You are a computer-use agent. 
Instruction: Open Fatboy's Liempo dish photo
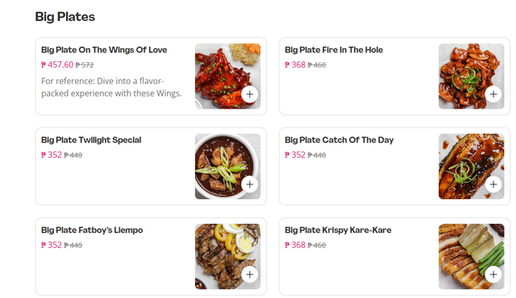pyautogui.click(x=227, y=256)
